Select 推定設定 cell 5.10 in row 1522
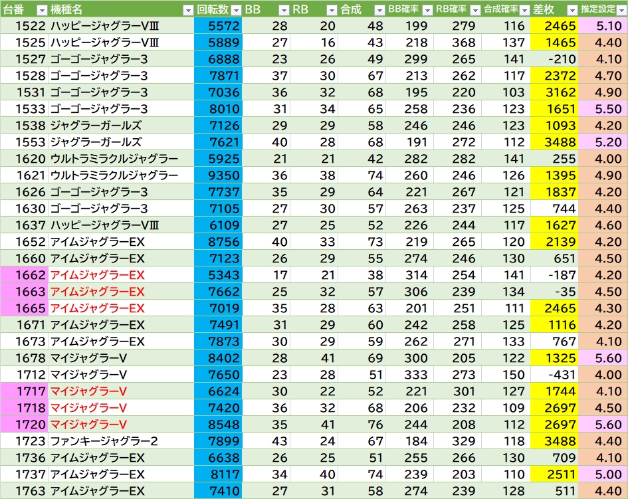This screenshot has height=499, width=628. click(x=603, y=26)
